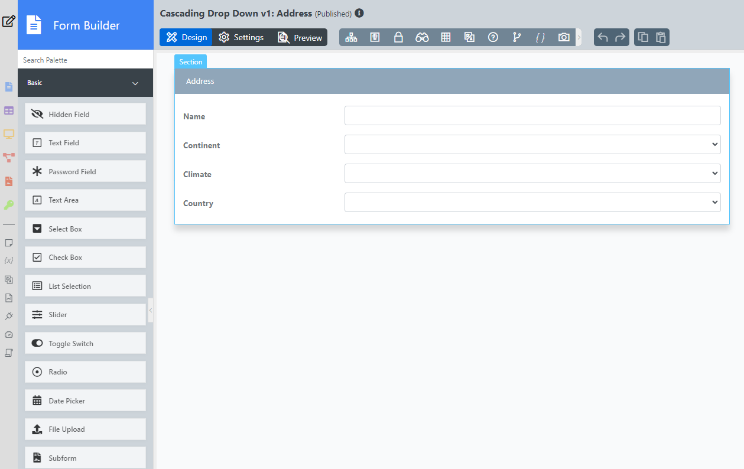
Task: Open the question mark help icon
Action: [x=493, y=37]
